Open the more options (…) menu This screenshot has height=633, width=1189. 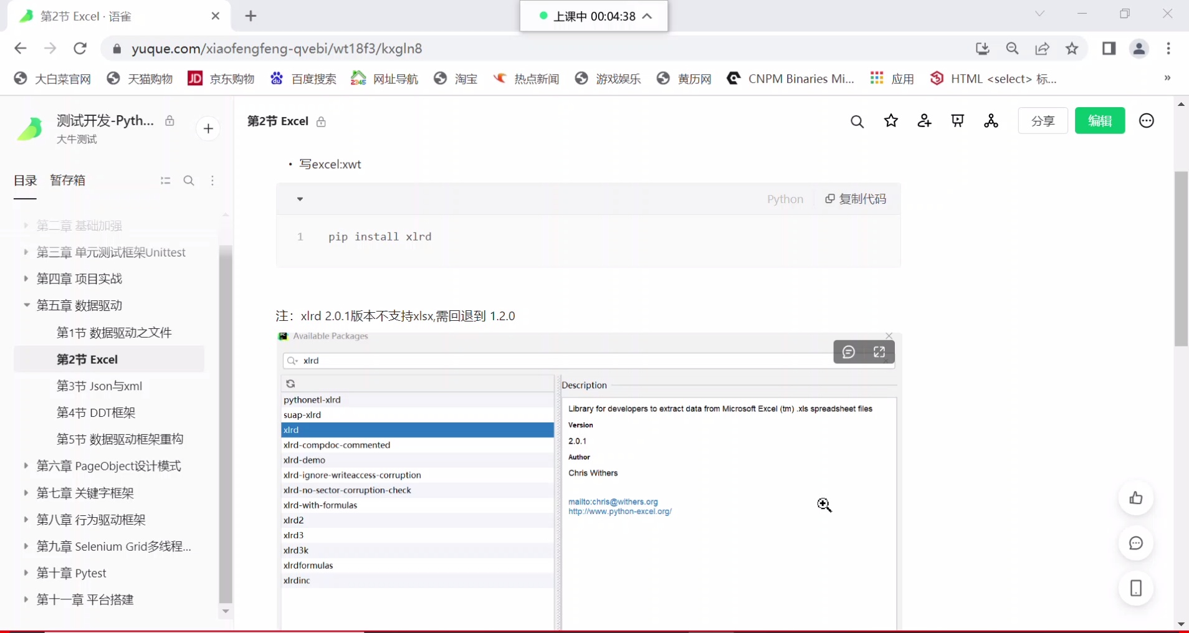(1147, 121)
